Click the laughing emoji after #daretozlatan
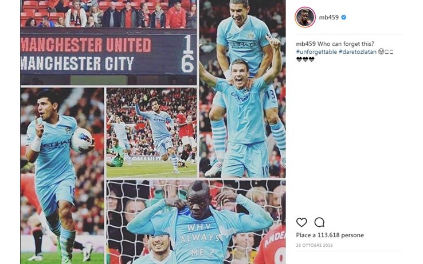423x264 pixels. click(381, 51)
